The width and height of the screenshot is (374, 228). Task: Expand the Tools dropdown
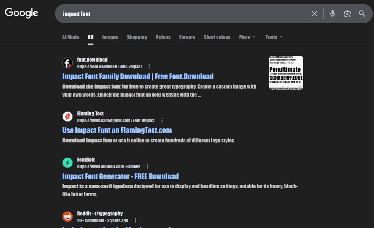point(274,37)
